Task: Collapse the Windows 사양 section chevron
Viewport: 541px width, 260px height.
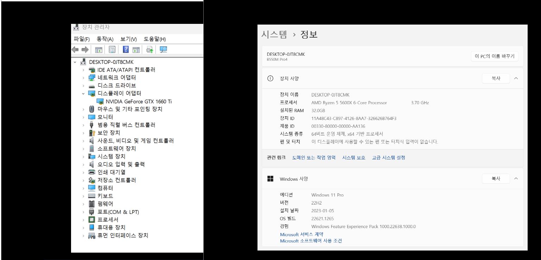Action: [x=516, y=179]
